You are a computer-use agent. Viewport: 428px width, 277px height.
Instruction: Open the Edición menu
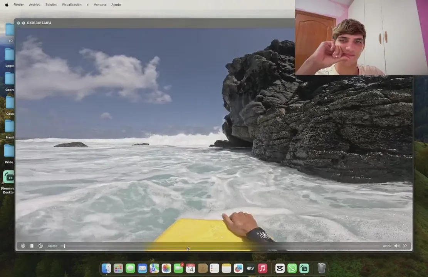(51, 5)
